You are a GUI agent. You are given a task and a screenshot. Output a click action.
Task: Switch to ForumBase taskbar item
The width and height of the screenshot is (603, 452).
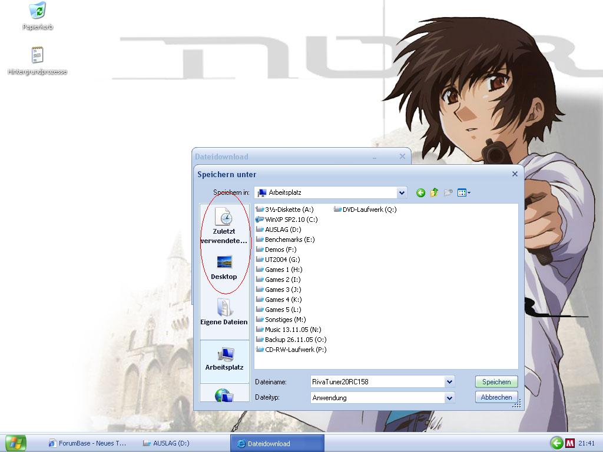tap(87, 443)
